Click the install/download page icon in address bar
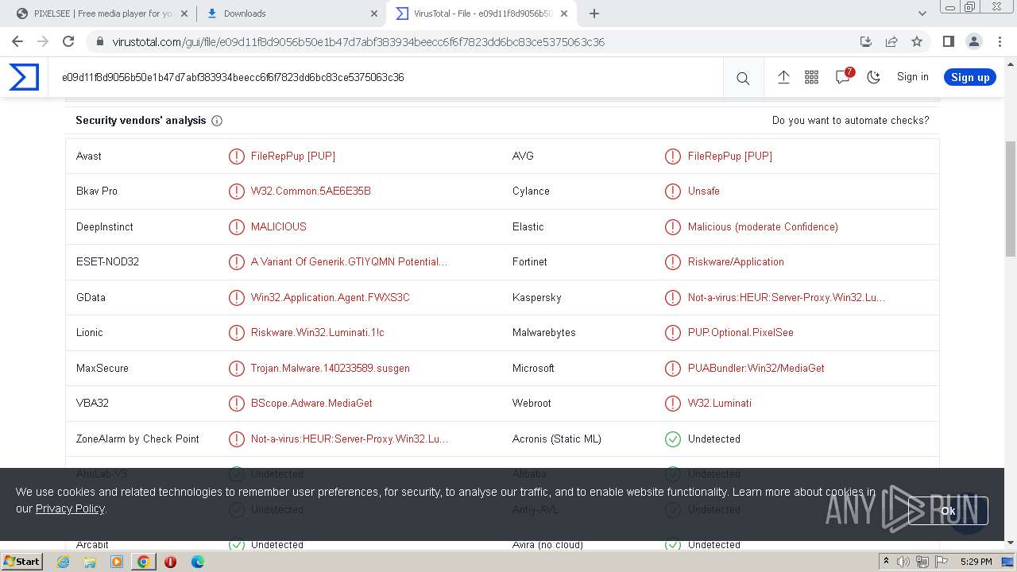This screenshot has width=1017, height=572. point(866,41)
